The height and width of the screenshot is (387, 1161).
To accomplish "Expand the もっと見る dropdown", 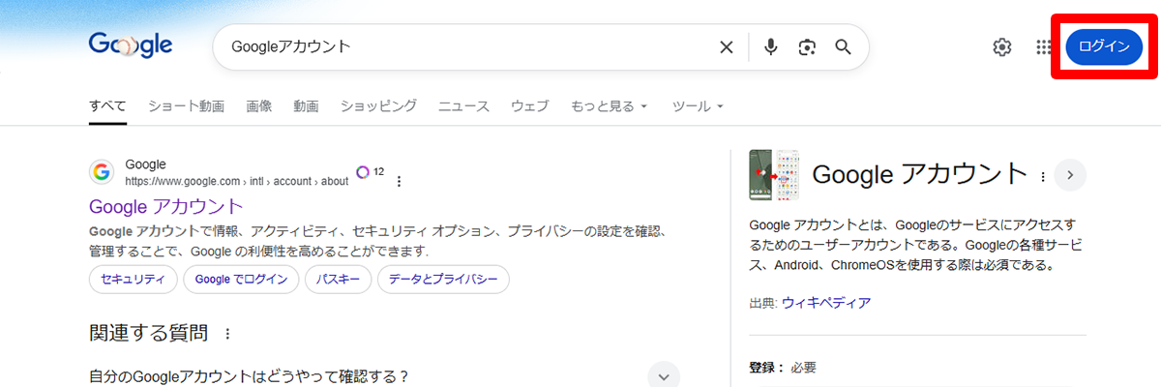I will coord(609,105).
